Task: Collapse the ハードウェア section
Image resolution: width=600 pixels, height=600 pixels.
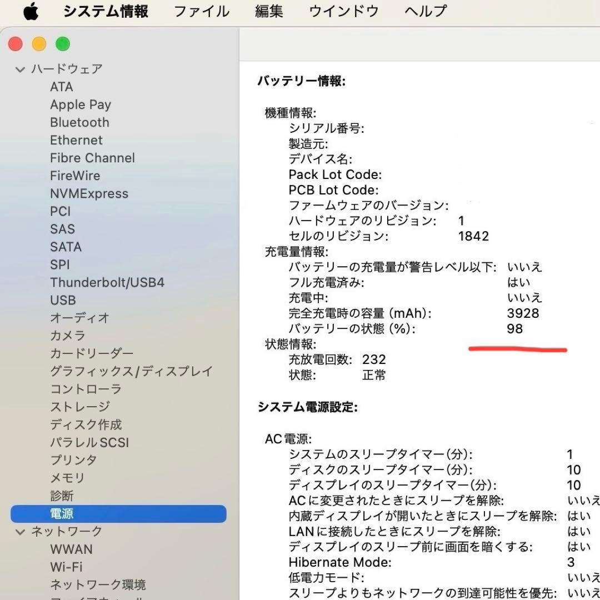Action: (x=21, y=69)
